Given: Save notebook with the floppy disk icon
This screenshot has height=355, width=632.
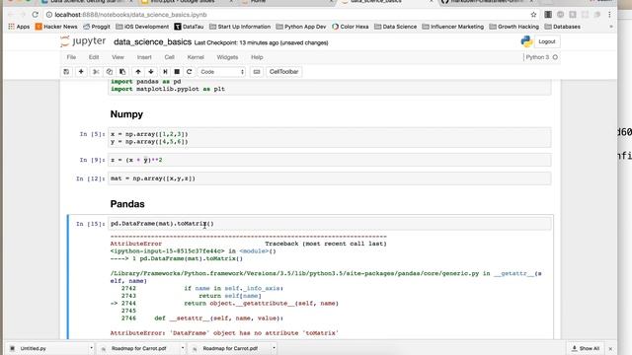Looking at the screenshot, I should coord(66,72).
